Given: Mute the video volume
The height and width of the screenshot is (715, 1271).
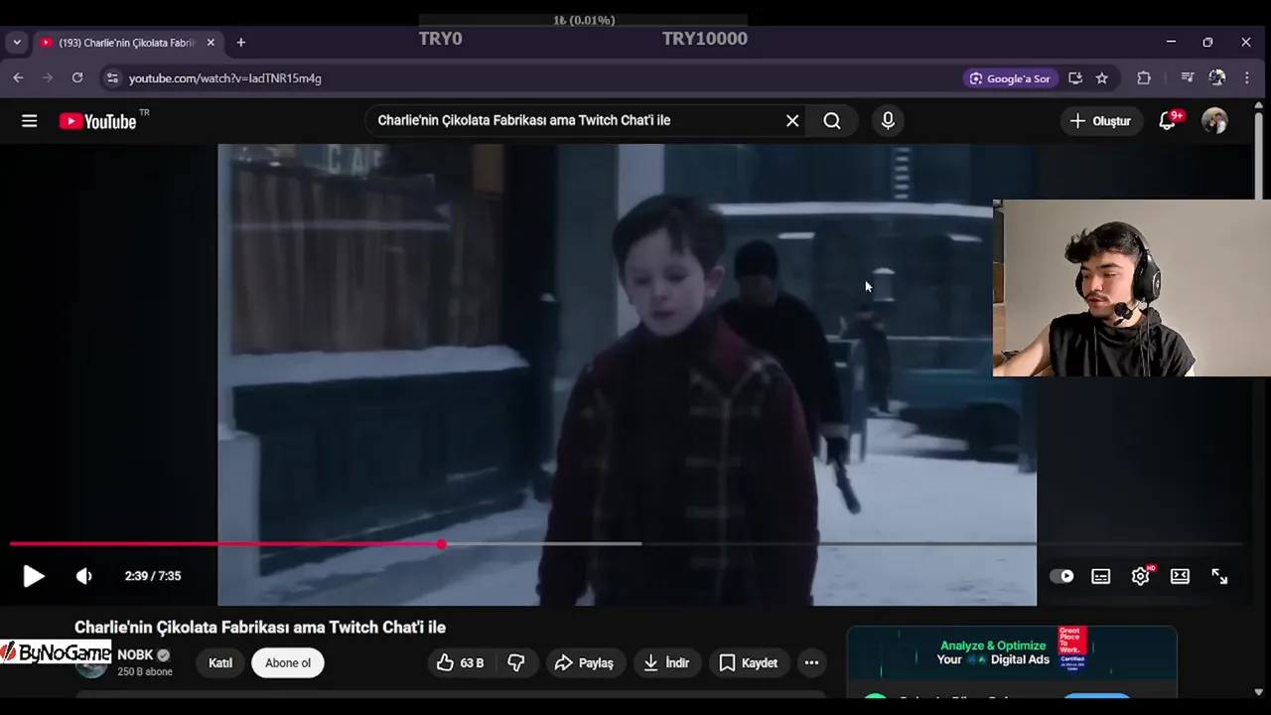Looking at the screenshot, I should (84, 576).
